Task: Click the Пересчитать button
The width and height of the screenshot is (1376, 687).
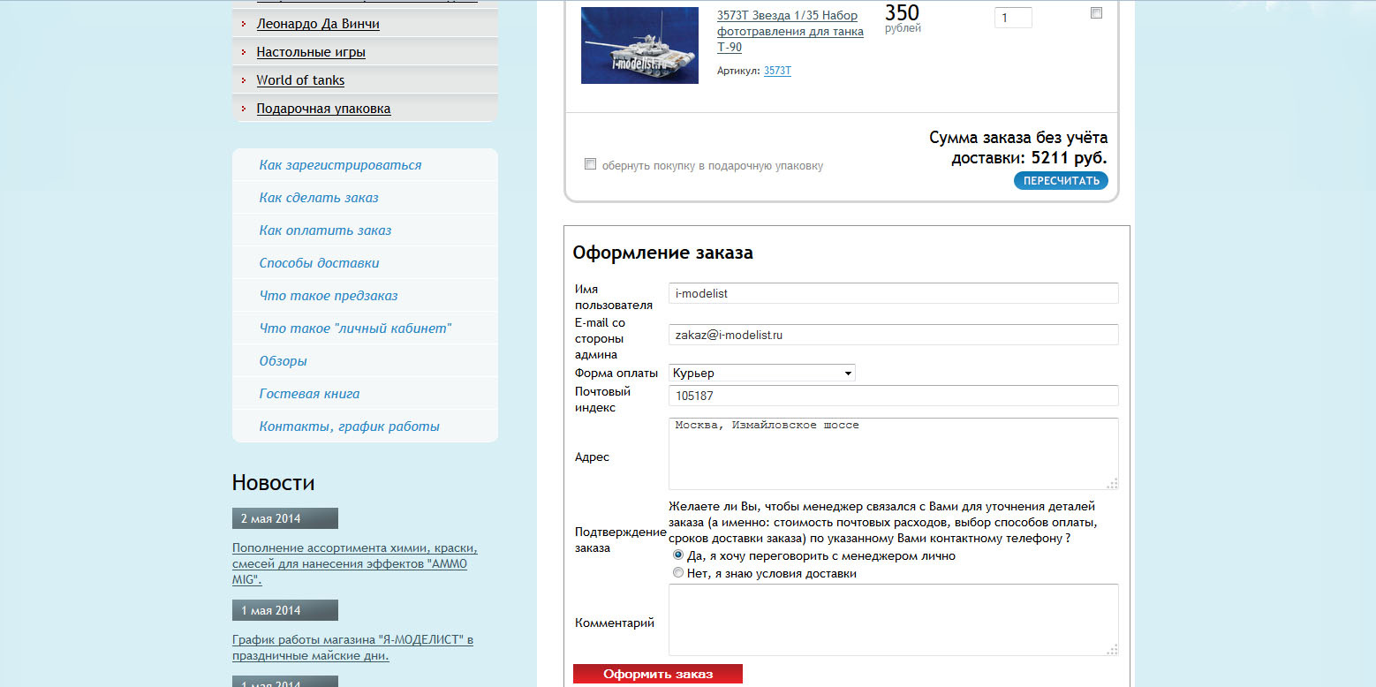Action: coord(1061,181)
